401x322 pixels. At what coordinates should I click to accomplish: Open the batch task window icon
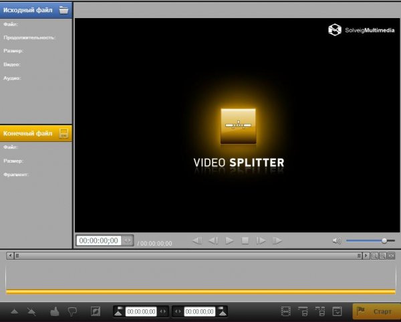click(337, 311)
